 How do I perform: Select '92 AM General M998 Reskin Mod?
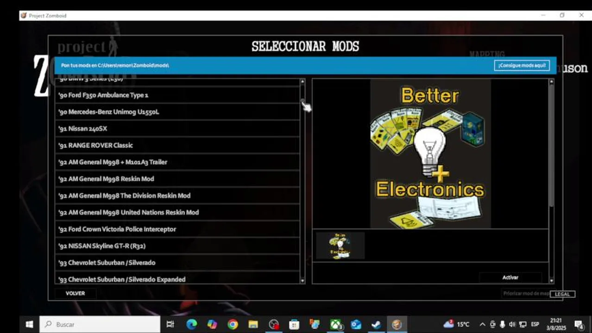tap(177, 179)
